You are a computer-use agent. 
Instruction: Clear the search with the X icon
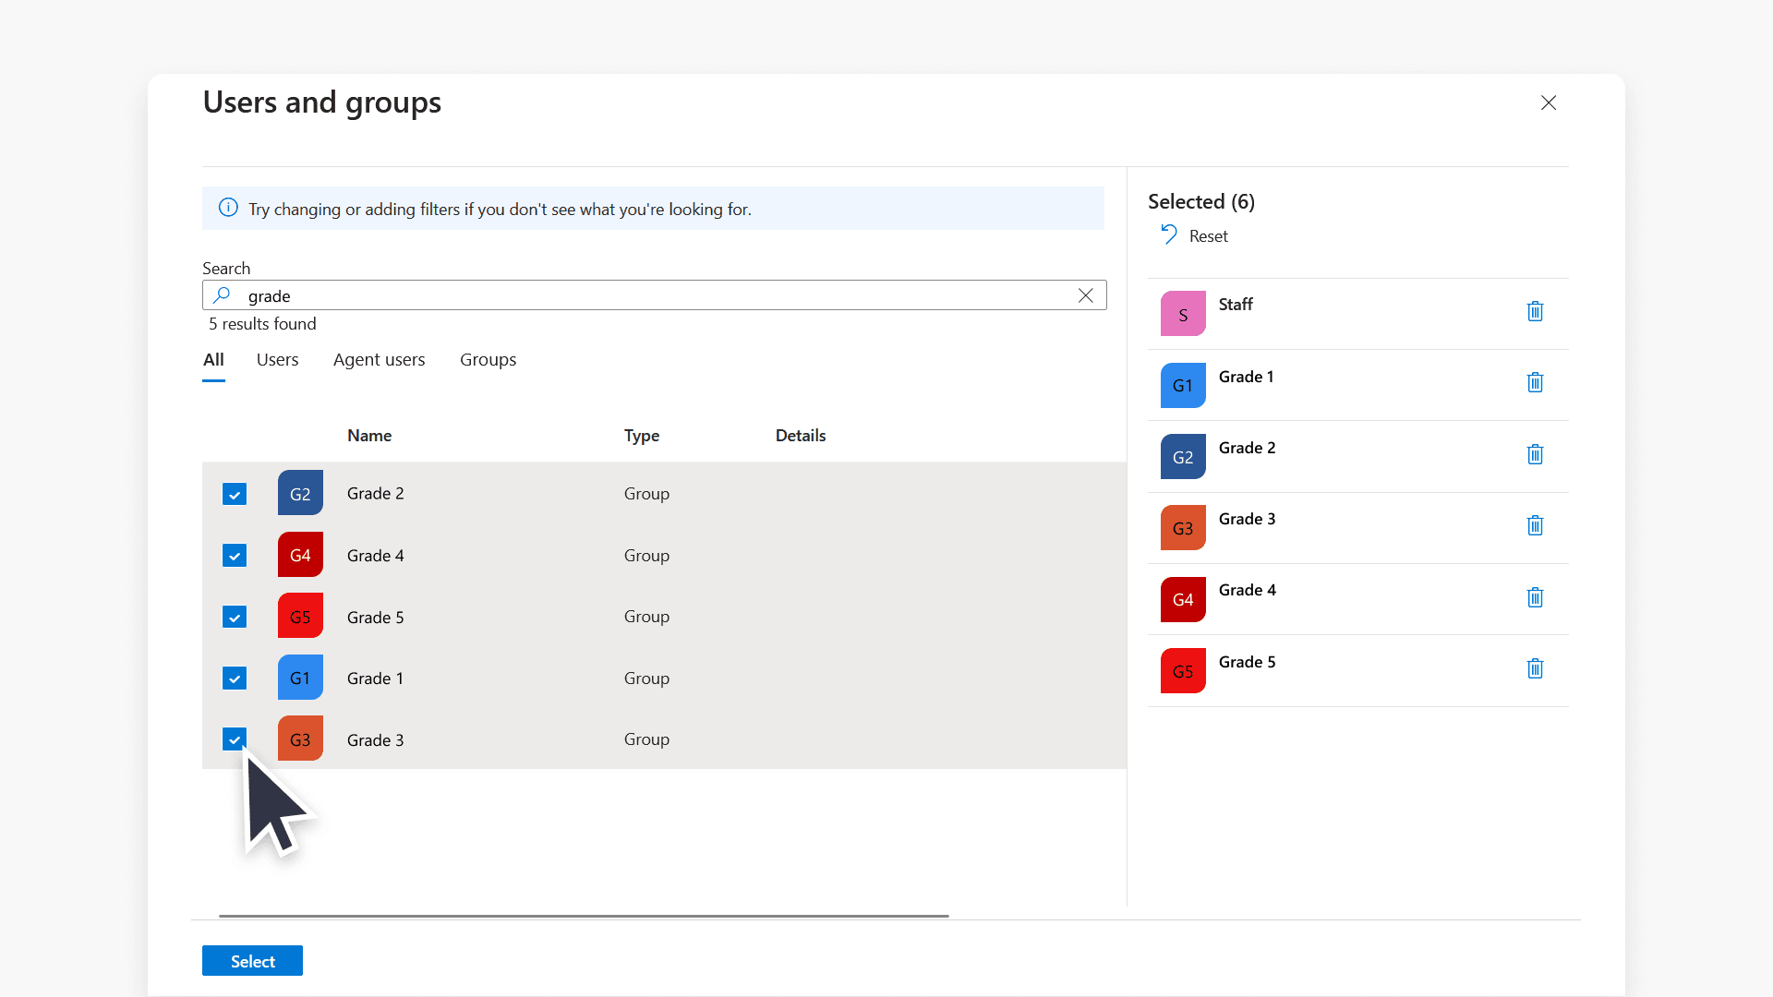click(x=1085, y=294)
